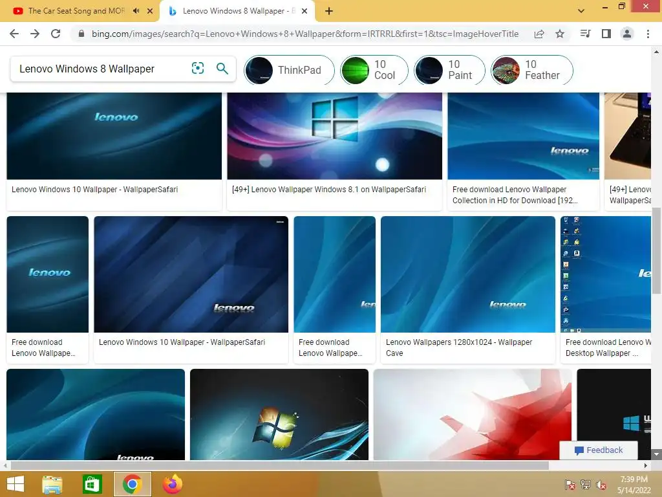Open red and white abstract wallpaper
The height and width of the screenshot is (497, 662).
tap(473, 414)
